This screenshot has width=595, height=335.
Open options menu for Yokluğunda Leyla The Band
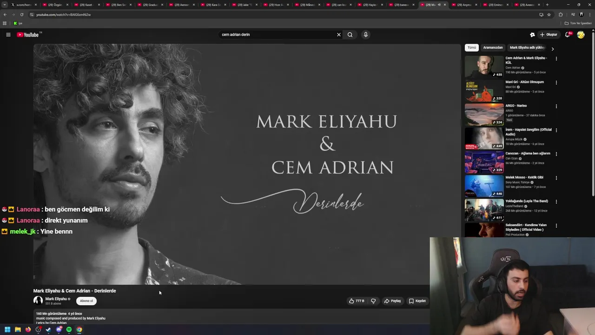[556, 201]
